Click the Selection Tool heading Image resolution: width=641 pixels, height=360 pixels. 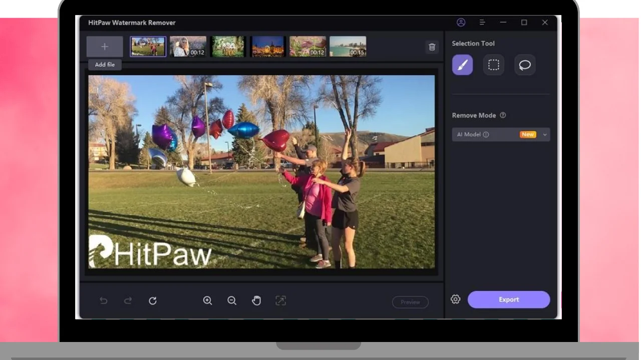tap(473, 43)
